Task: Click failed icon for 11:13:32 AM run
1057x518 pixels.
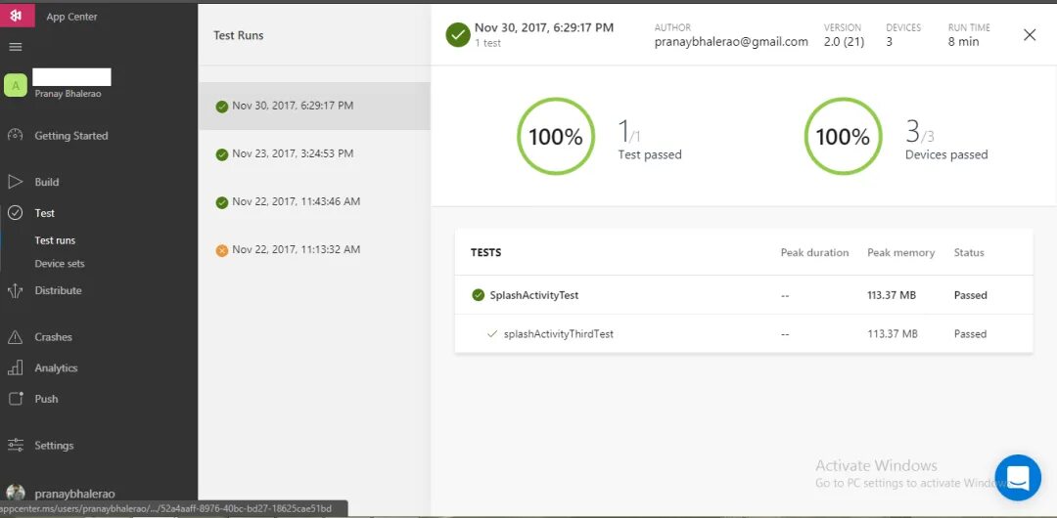Action: pos(222,250)
